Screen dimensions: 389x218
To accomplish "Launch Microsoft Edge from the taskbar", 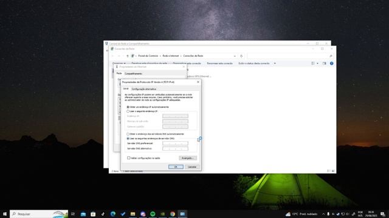I will (x=113, y=214).
